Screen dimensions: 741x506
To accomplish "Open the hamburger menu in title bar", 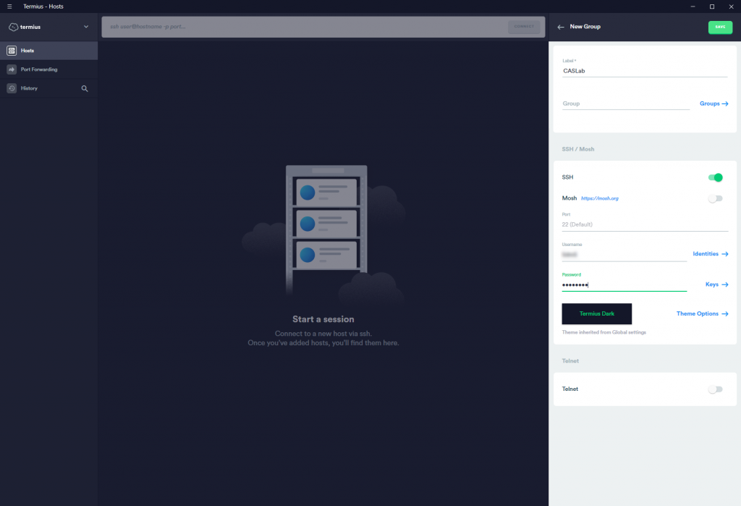I will 9,7.
